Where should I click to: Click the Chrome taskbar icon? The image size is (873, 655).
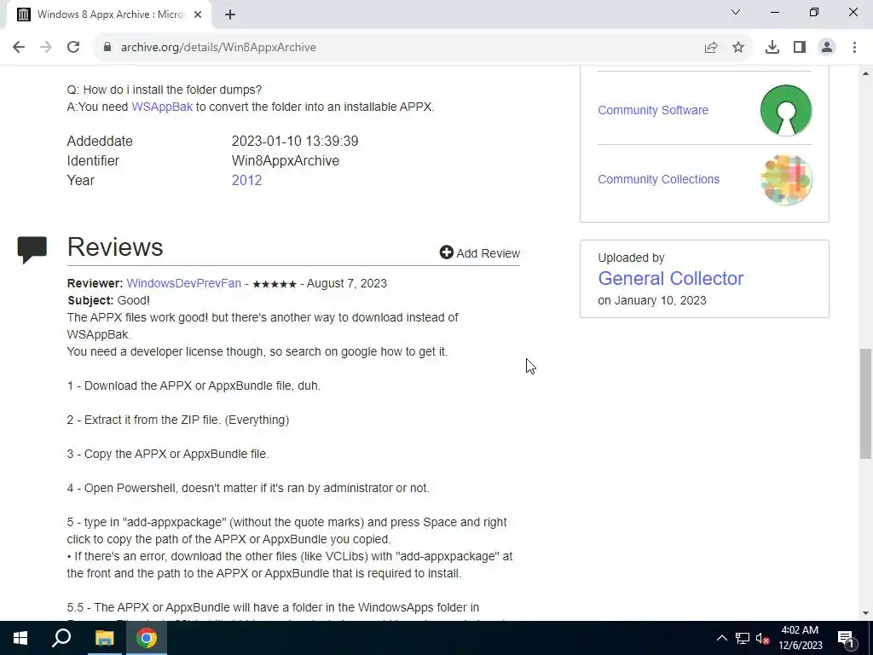147,638
